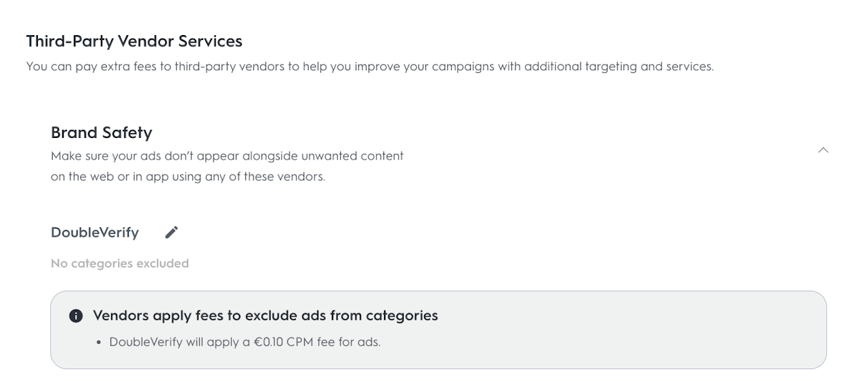Click the DoubleVerify vendor name above categories
Viewport: 867px width, 384px height.
(95, 233)
